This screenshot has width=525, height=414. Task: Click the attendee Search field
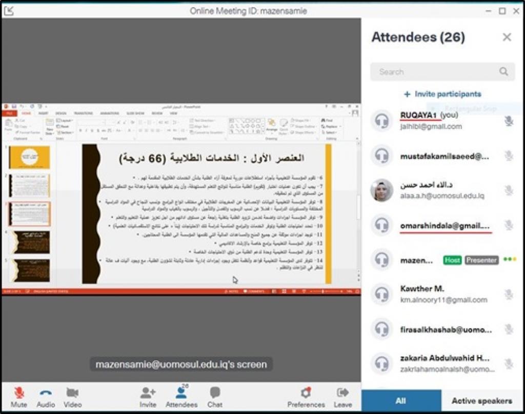pyautogui.click(x=436, y=72)
